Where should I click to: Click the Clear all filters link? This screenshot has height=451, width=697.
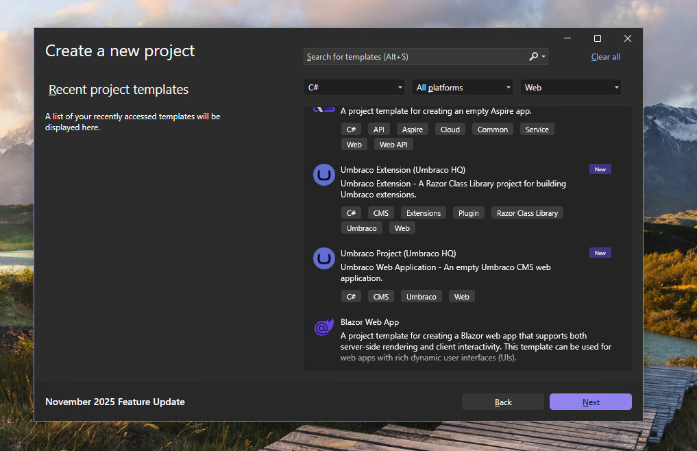[605, 57]
